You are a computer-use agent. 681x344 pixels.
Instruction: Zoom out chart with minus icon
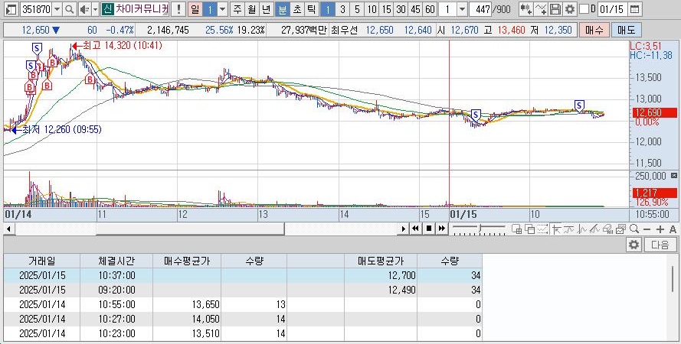tap(647, 229)
